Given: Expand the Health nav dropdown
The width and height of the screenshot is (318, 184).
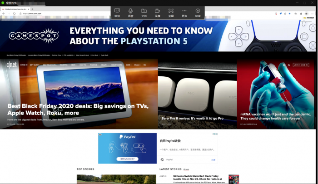Looking at the screenshot, I should click(105, 65).
